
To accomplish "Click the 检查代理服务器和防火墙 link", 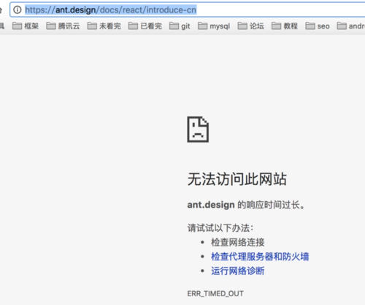I will click(260, 257).
